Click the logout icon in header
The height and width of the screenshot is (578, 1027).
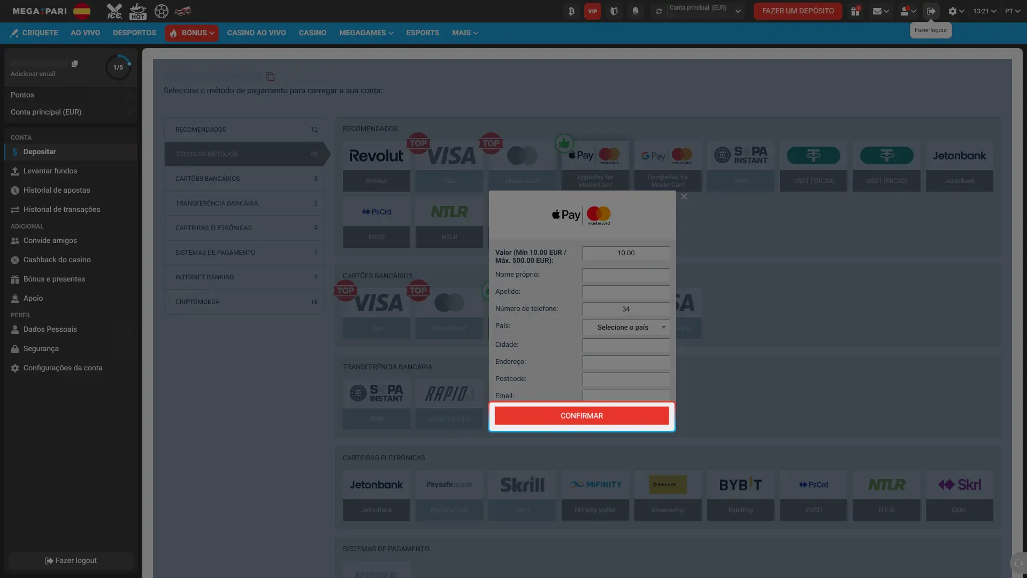[931, 11]
